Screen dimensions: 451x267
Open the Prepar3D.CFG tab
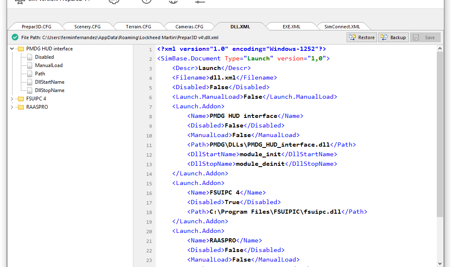(36, 27)
